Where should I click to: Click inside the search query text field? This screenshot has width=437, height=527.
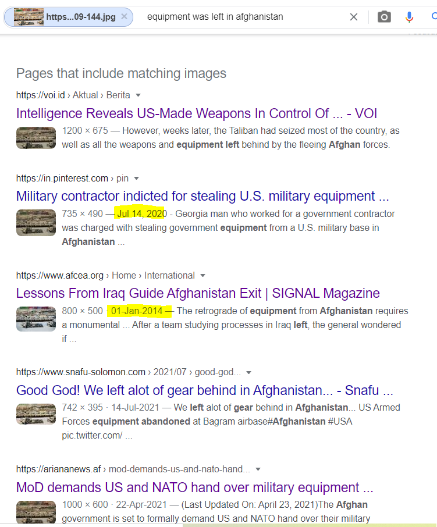pyautogui.click(x=242, y=17)
